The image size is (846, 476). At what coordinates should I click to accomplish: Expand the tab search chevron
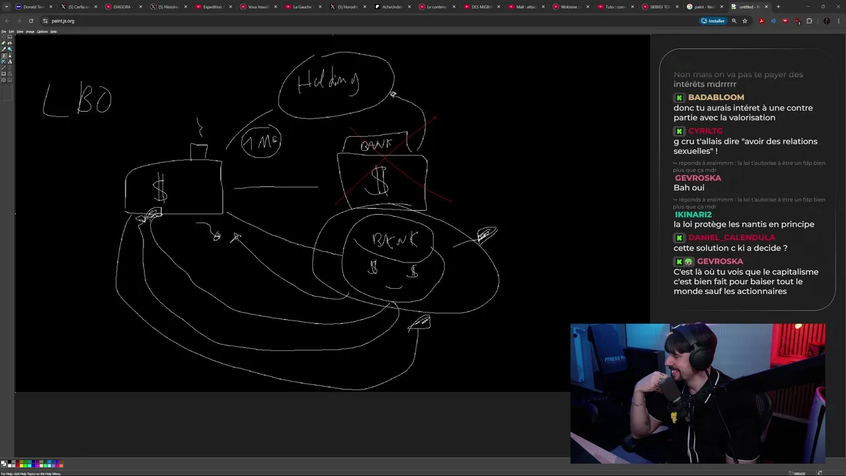6,7
